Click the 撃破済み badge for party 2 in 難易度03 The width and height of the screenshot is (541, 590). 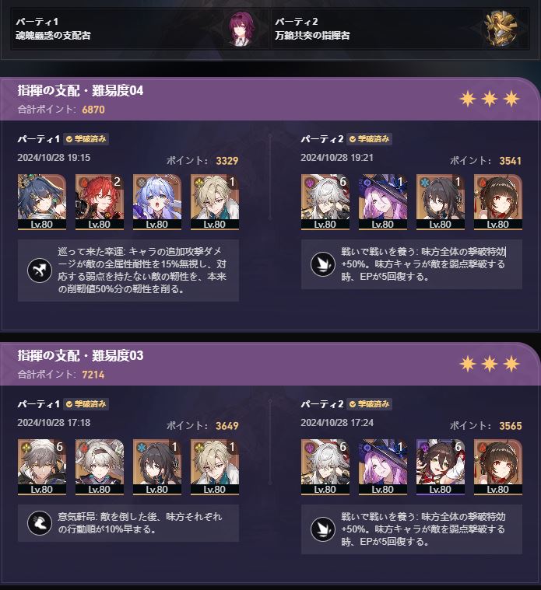tap(369, 403)
